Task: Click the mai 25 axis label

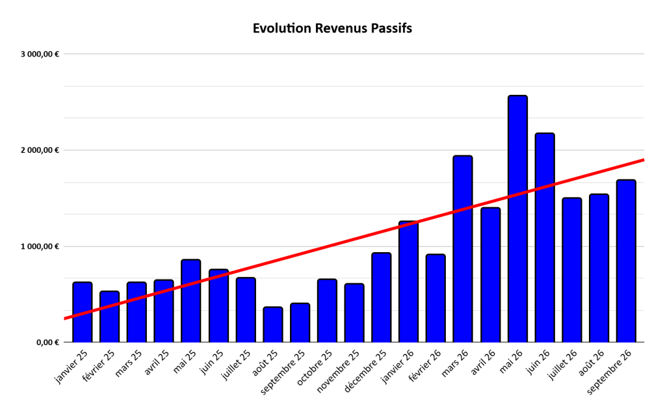Action: pos(185,362)
